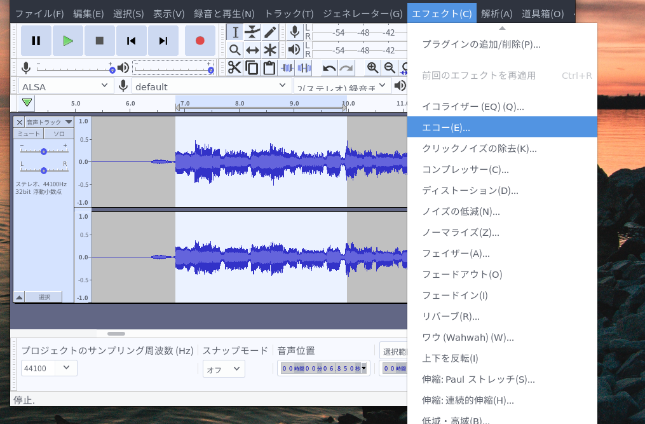Select the Selection tool
Viewport: 645px width, 424px height.
(x=236, y=32)
